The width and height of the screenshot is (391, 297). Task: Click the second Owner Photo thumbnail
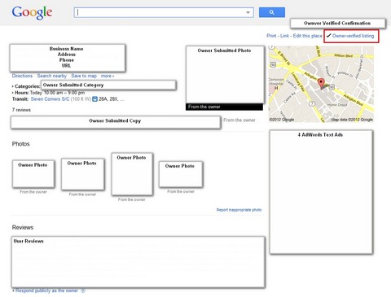click(83, 174)
